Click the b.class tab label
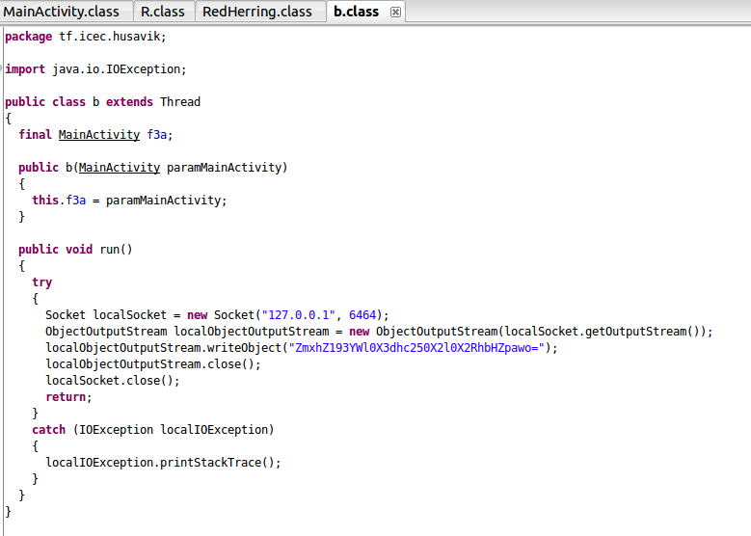 (x=357, y=12)
